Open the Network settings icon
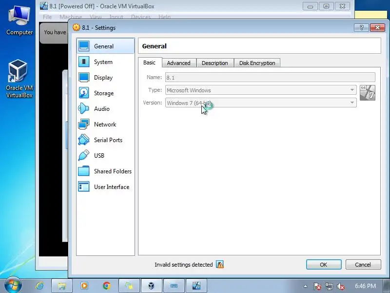 click(x=84, y=125)
